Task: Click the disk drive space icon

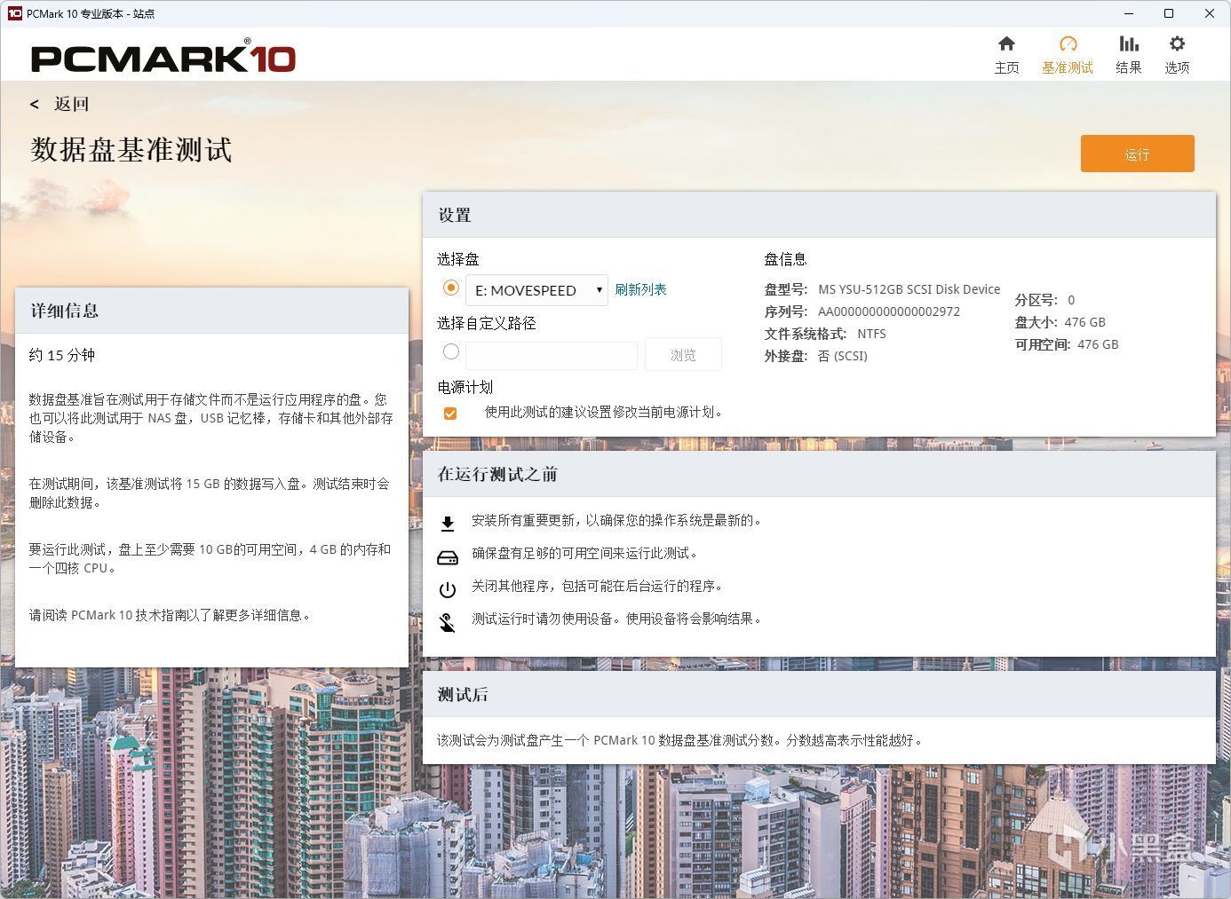Action: click(x=448, y=557)
